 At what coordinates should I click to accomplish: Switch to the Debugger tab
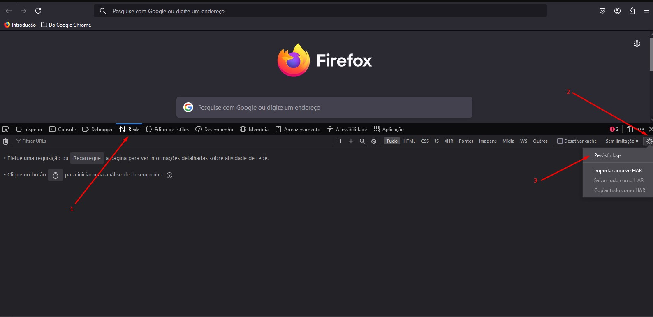tap(97, 129)
